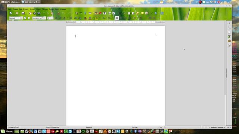Insert a basic shape from toolbar

pos(156,13)
